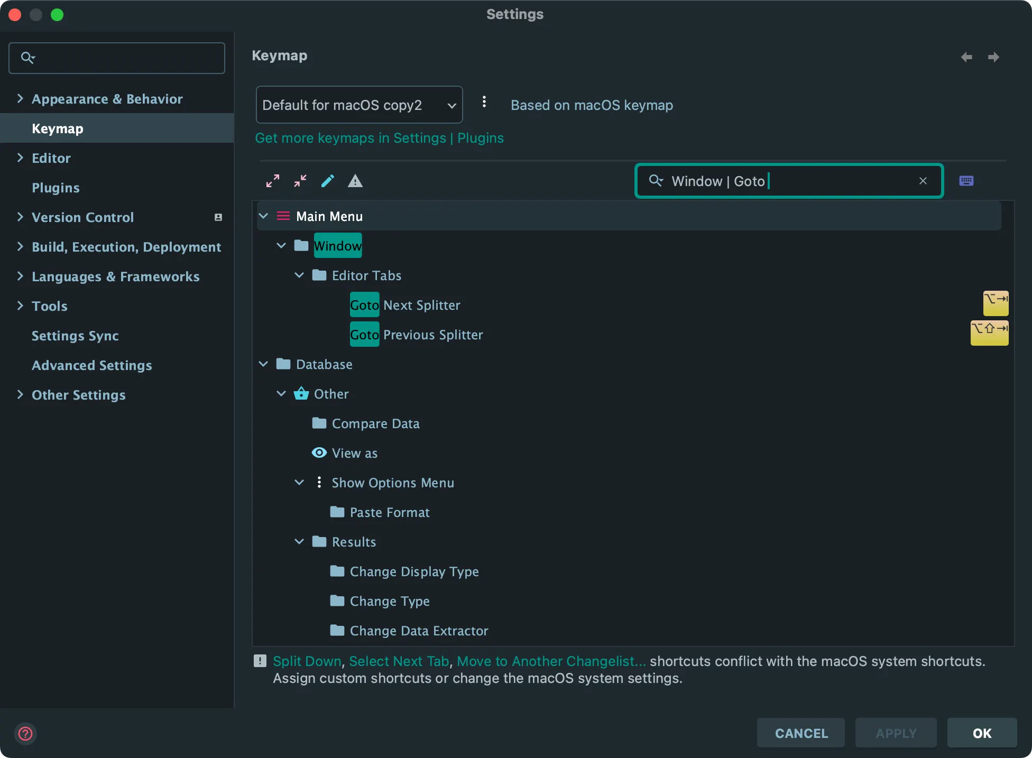Open Advanced Settings in the sidebar

91,365
